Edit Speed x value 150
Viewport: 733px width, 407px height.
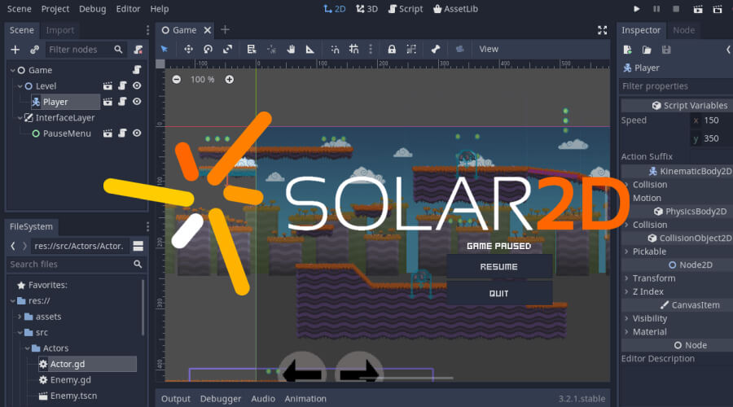coord(711,120)
